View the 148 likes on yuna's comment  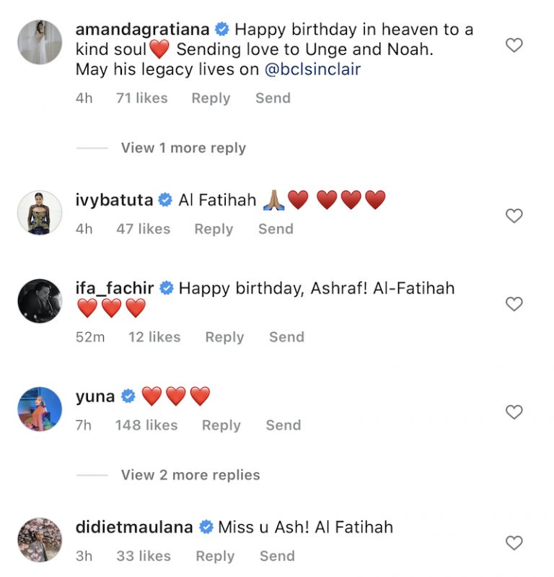146,425
